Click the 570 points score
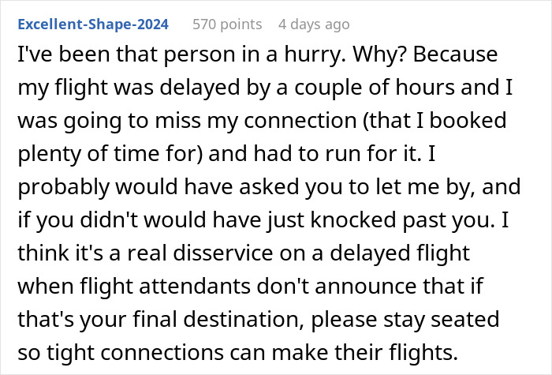 (x=226, y=24)
